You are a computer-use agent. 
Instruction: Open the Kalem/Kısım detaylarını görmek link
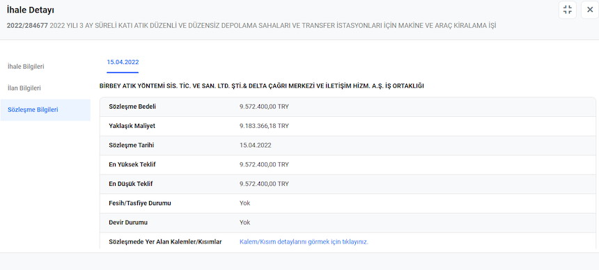tap(304, 241)
